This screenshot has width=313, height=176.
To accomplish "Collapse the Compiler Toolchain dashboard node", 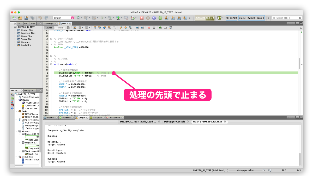I will [16, 120].
